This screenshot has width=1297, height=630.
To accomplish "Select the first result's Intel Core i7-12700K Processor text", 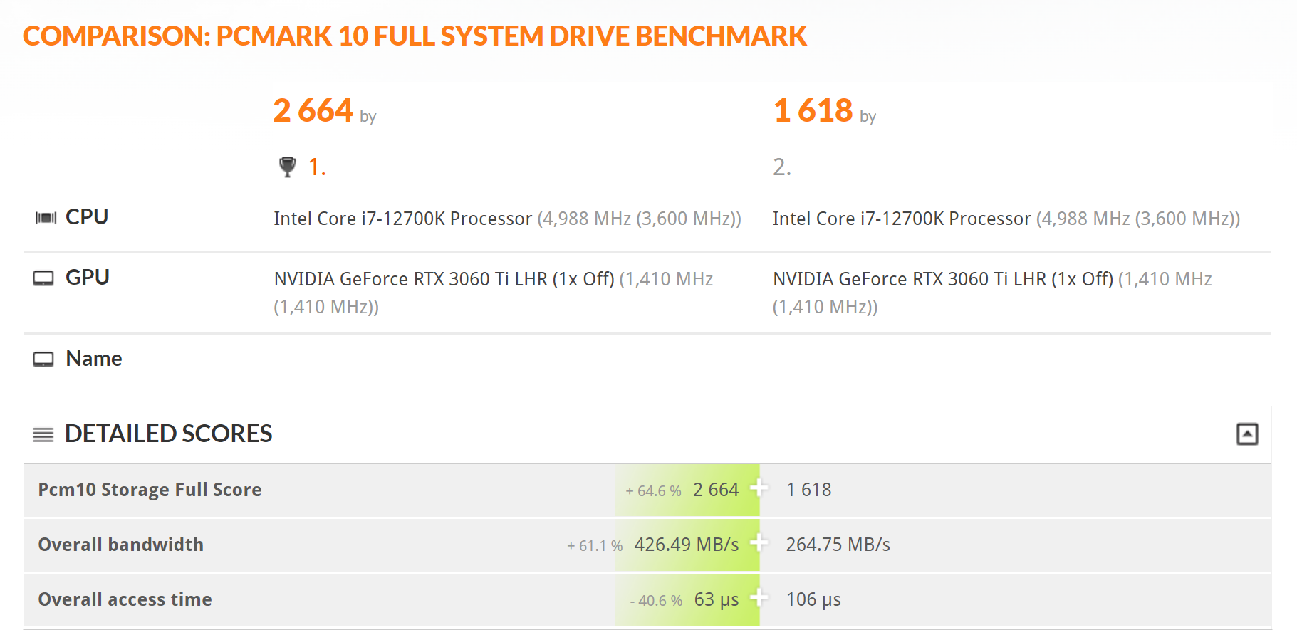I will point(403,219).
